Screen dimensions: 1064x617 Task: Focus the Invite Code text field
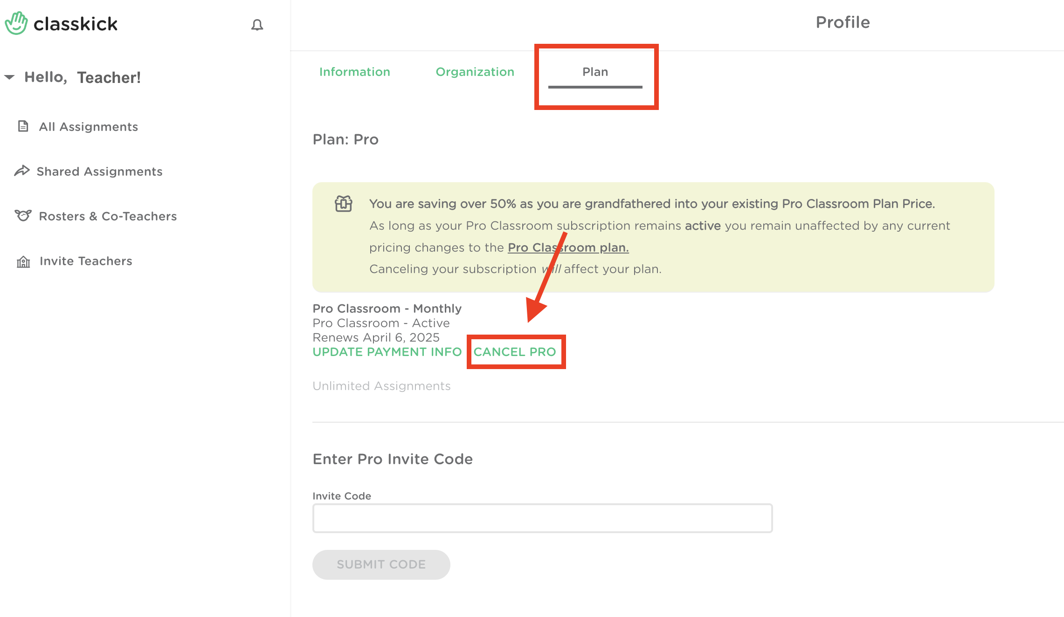[542, 518]
